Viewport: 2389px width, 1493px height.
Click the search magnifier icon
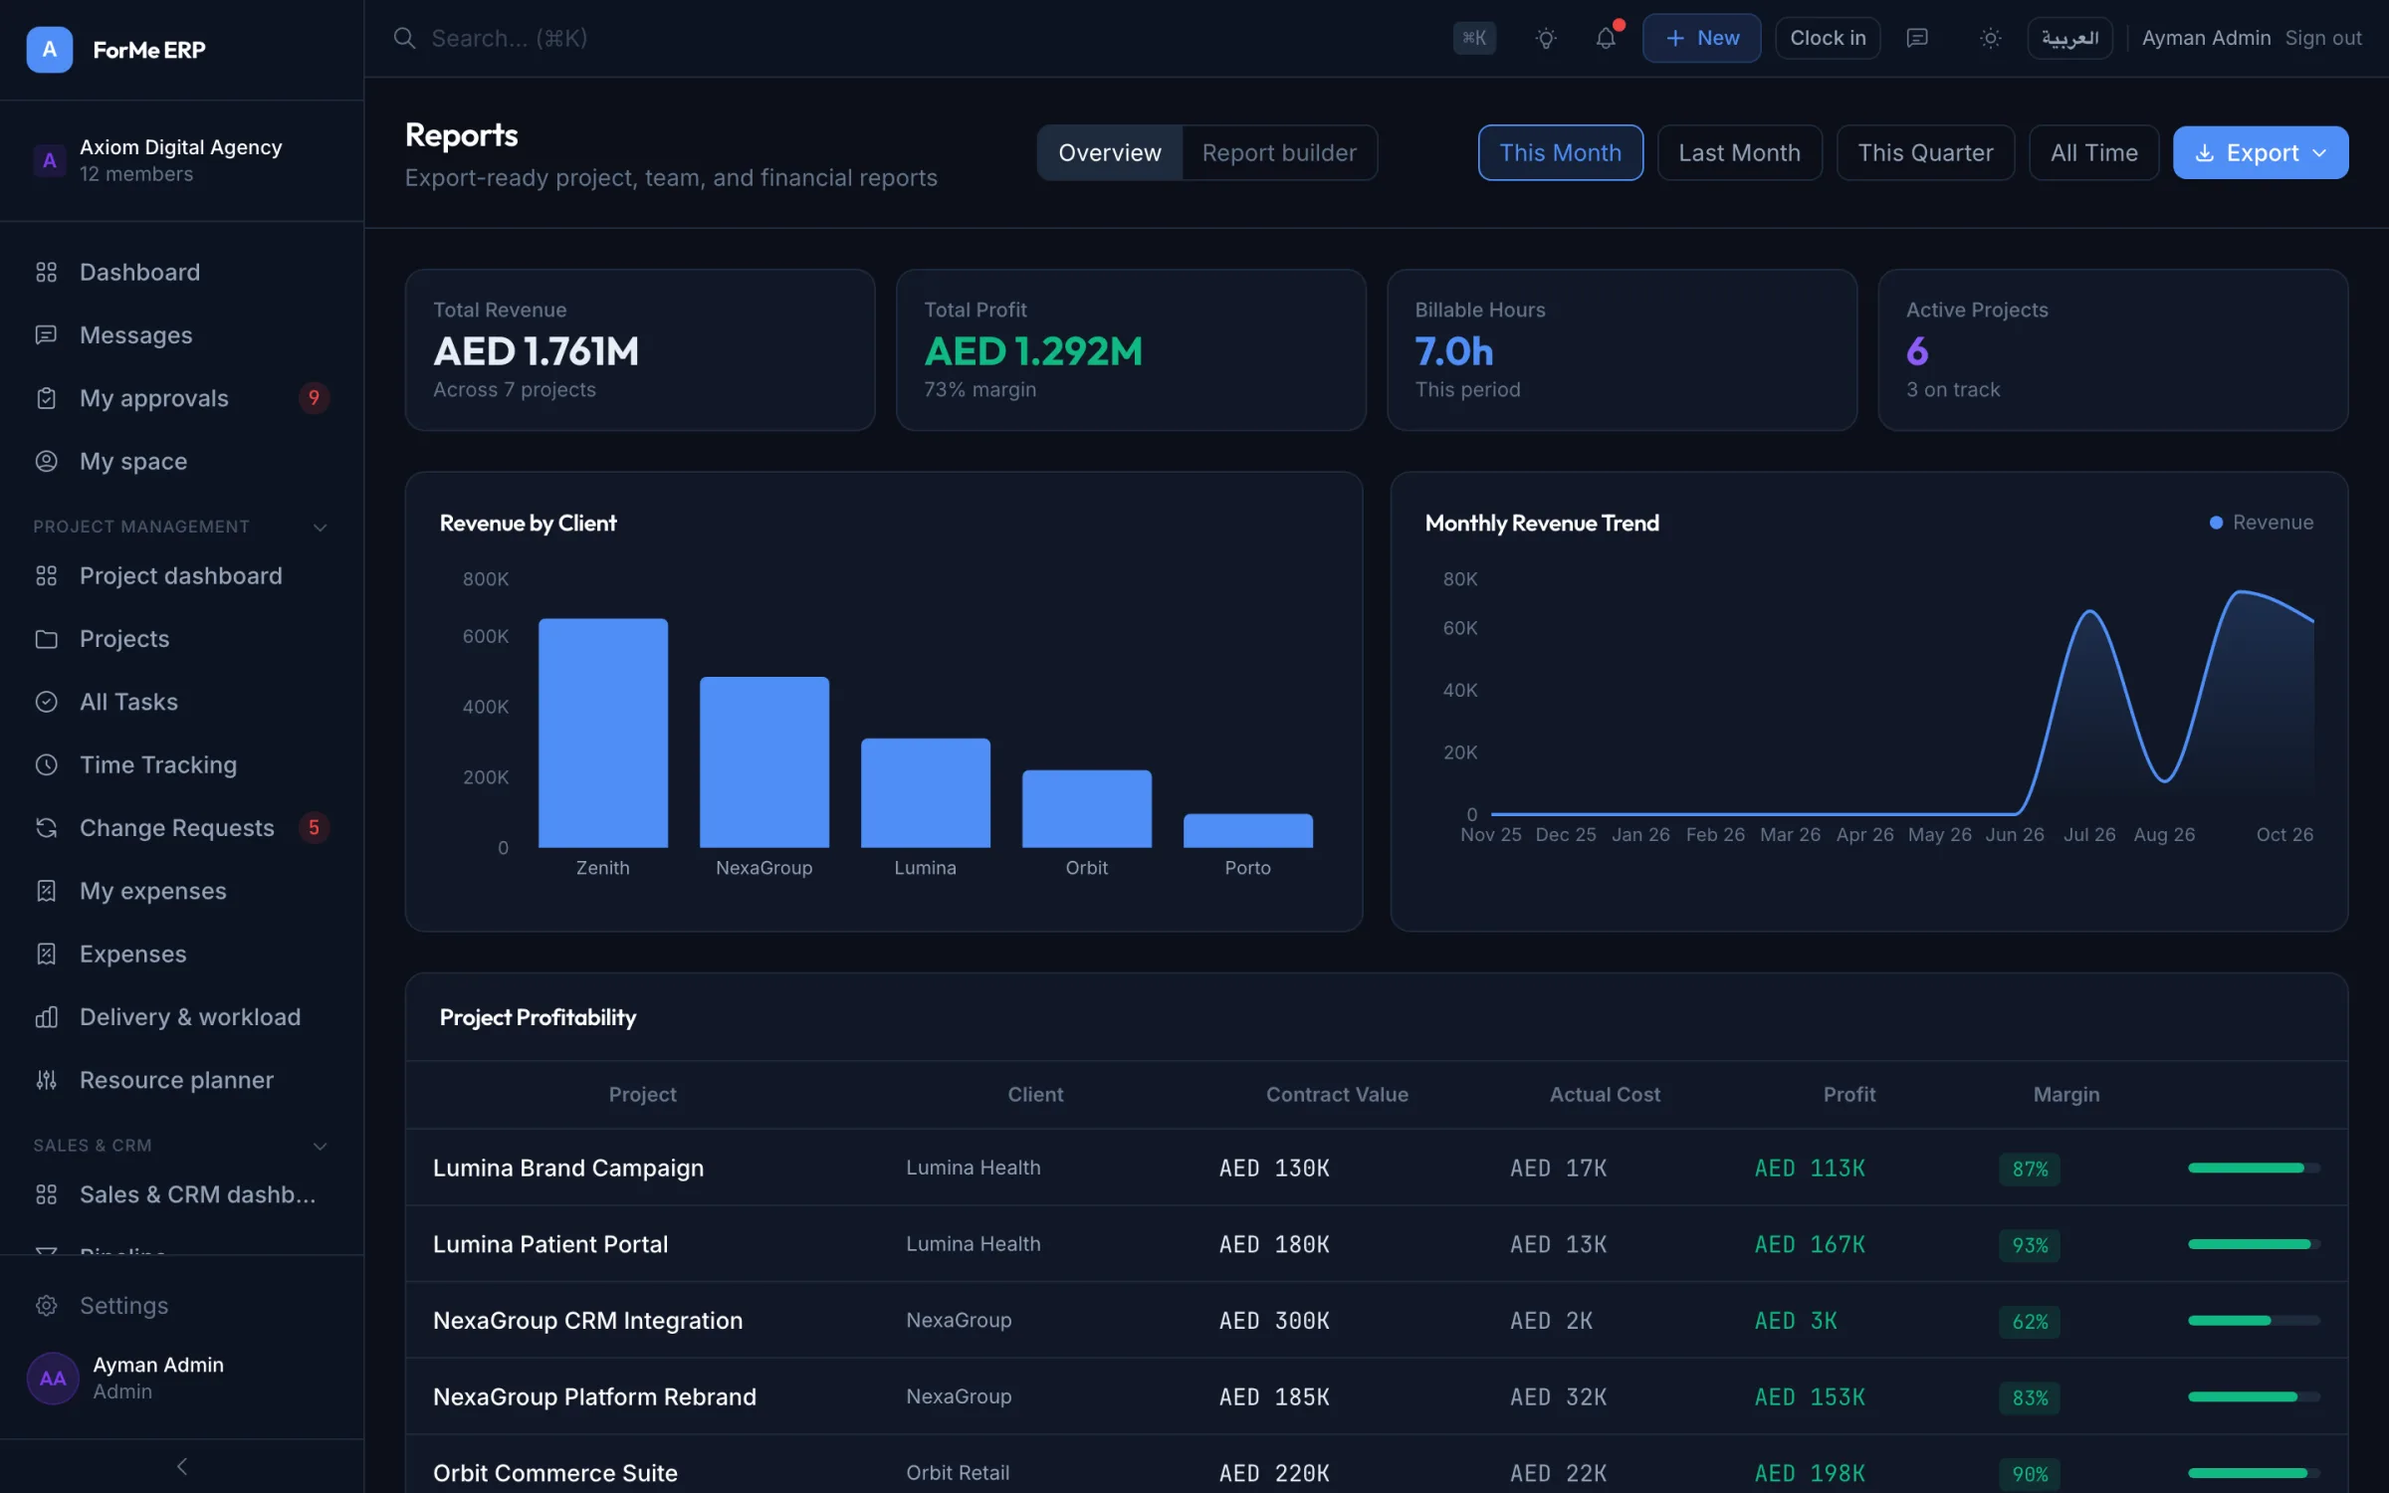(404, 38)
